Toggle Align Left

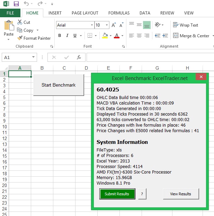(132, 36)
